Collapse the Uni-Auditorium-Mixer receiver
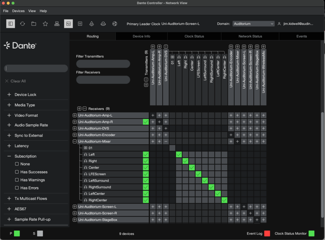This screenshot has width=325, height=240. tap(75, 141)
